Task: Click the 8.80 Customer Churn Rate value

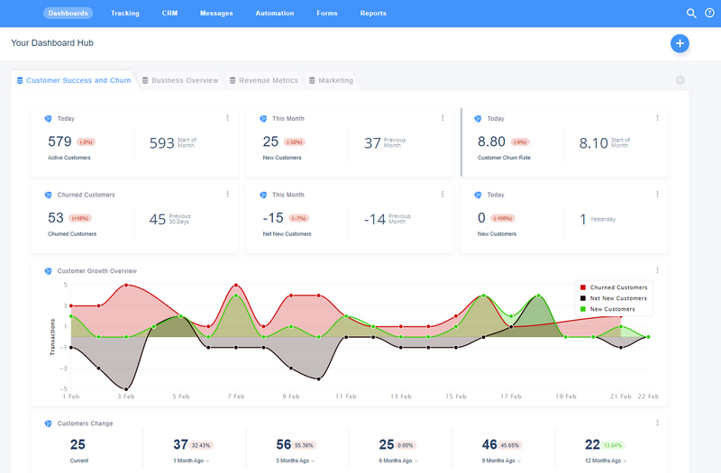Action: (x=491, y=141)
